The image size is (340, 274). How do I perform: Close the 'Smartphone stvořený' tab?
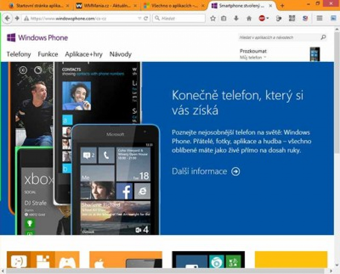271,6
